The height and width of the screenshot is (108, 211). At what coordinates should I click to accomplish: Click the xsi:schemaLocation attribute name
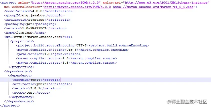coord(22,7)
